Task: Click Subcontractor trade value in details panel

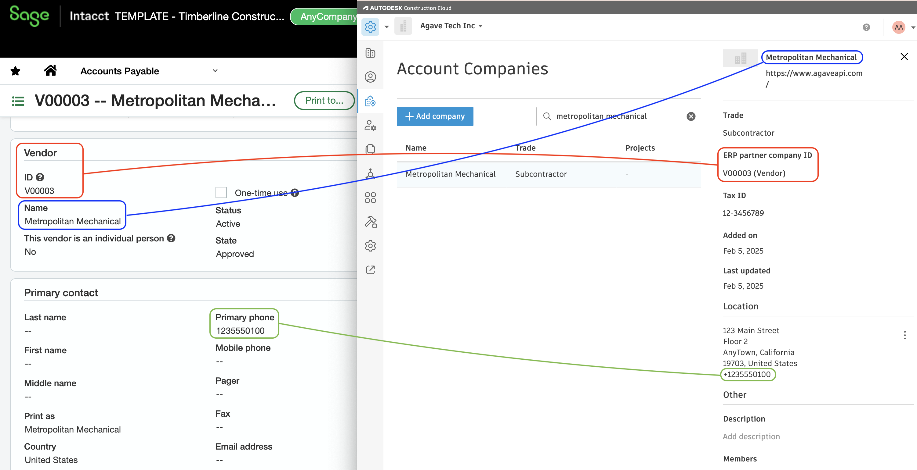Action: pyautogui.click(x=748, y=133)
